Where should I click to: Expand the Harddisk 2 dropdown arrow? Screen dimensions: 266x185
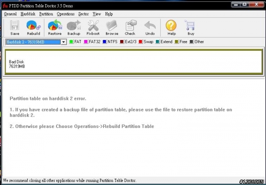(64, 42)
